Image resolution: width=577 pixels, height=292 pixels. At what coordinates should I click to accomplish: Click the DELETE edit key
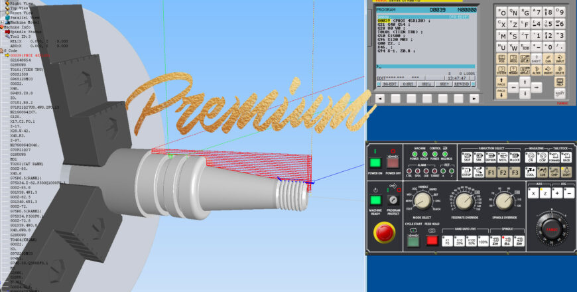(560, 70)
